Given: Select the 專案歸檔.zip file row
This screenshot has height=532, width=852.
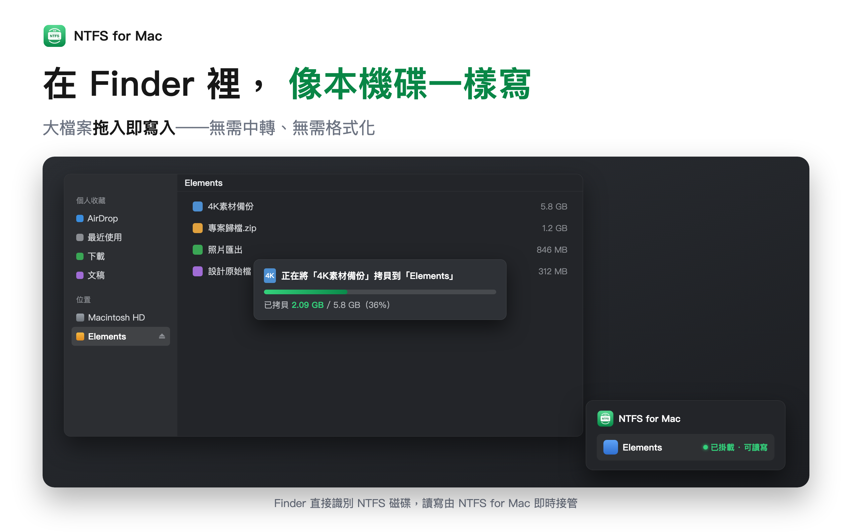Looking at the screenshot, I should pyautogui.click(x=380, y=228).
